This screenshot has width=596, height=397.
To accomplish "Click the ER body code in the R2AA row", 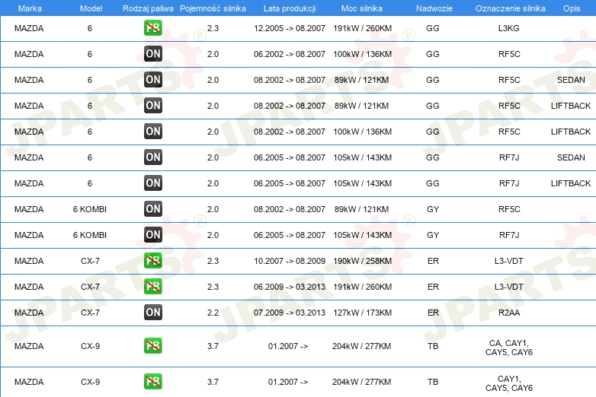I will (433, 313).
